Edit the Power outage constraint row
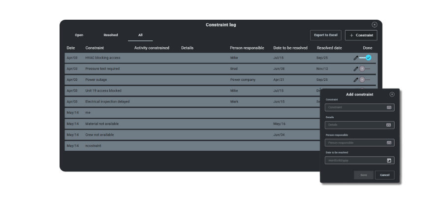Viewport: 443px width, 197px height. (356, 80)
